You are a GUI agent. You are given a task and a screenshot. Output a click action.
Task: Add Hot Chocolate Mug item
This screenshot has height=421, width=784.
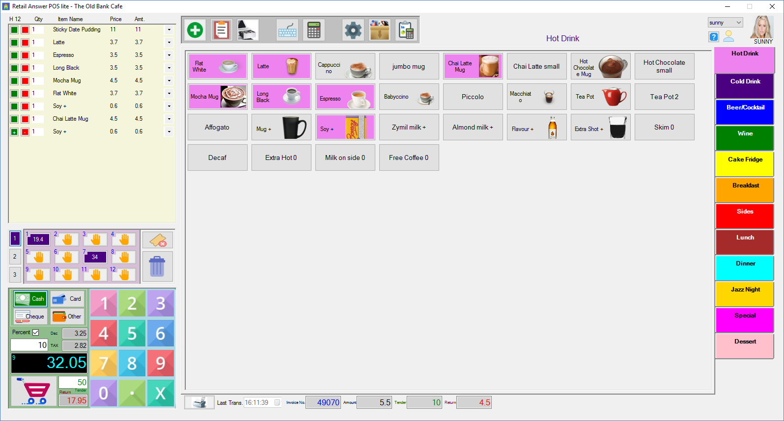point(600,66)
